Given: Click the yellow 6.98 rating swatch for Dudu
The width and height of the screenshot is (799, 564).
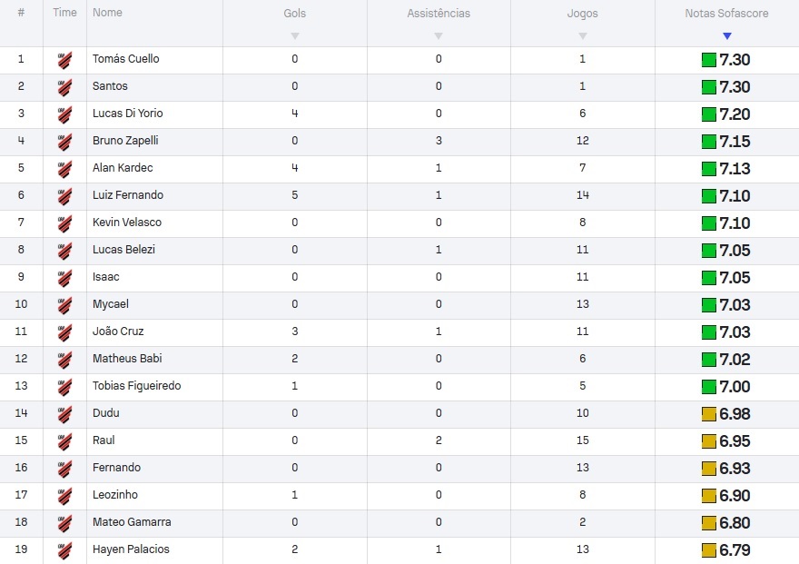Looking at the screenshot, I should point(708,414).
